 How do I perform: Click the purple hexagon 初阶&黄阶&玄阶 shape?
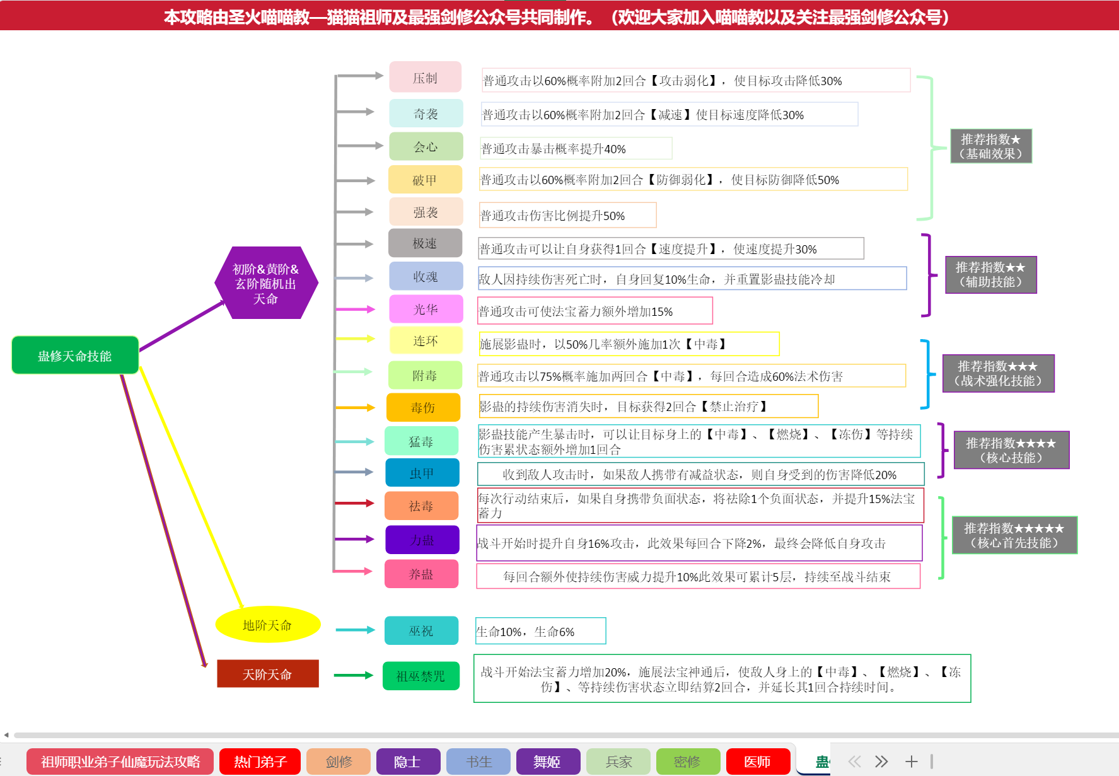pos(265,283)
